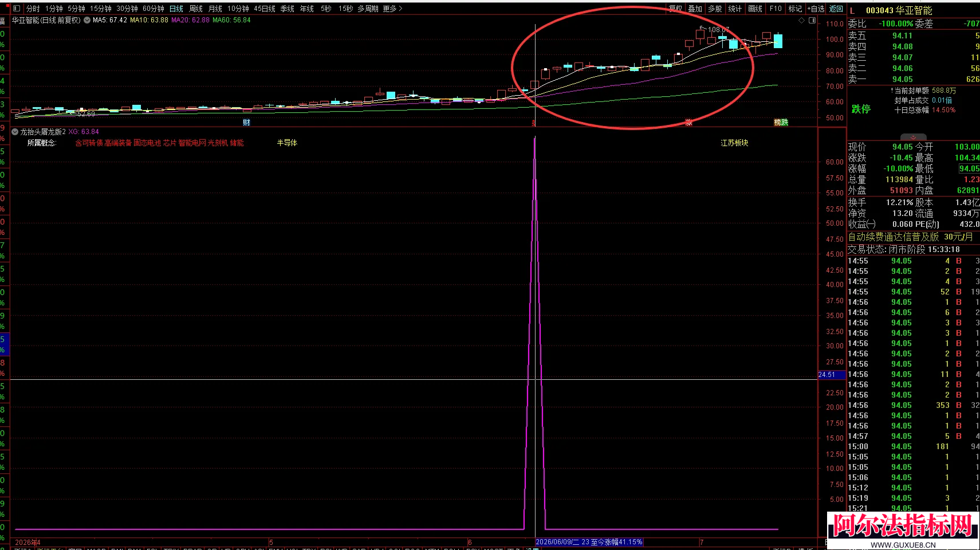This screenshot has width=980, height=550.
Task: Click the 榜跌 marker on the timeline
Action: tap(781, 122)
